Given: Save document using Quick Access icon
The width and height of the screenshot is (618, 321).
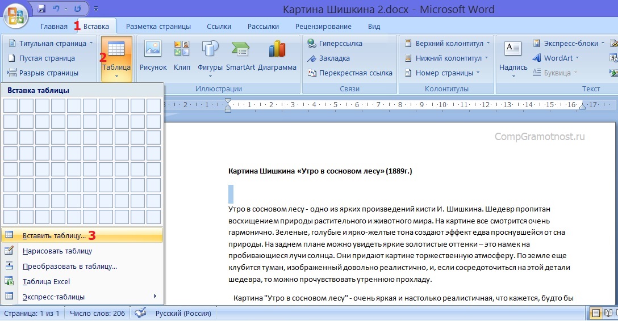Looking at the screenshot, I should click(41, 9).
